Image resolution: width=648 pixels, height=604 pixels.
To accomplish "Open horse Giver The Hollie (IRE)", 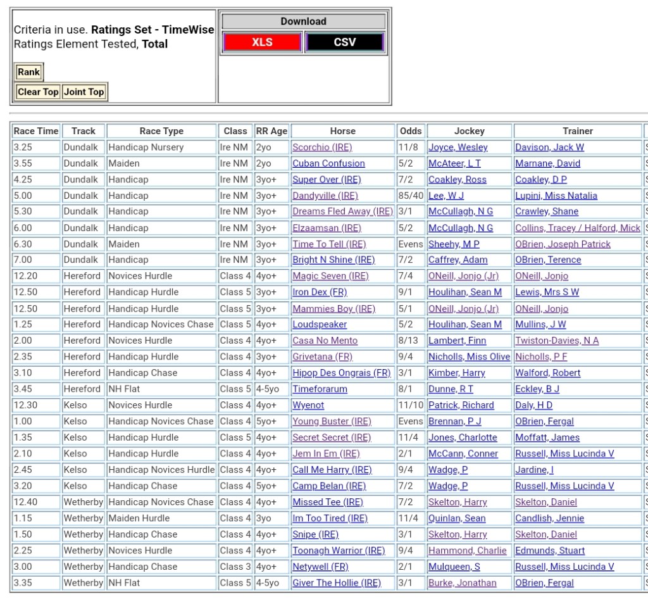I will click(x=336, y=582).
